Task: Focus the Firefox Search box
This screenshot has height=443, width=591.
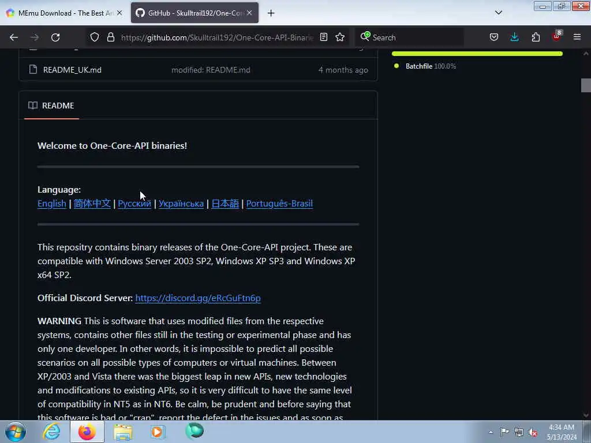Action: click(411, 37)
